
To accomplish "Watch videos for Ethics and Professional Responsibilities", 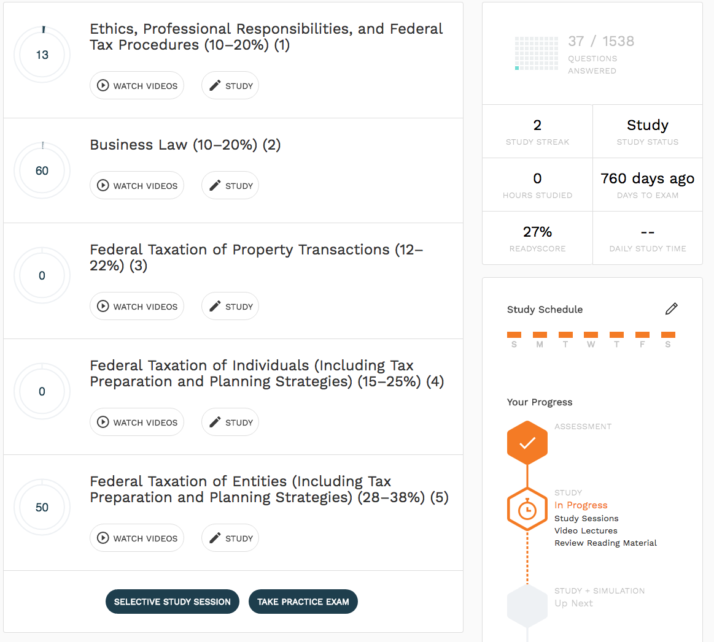I will coord(137,86).
